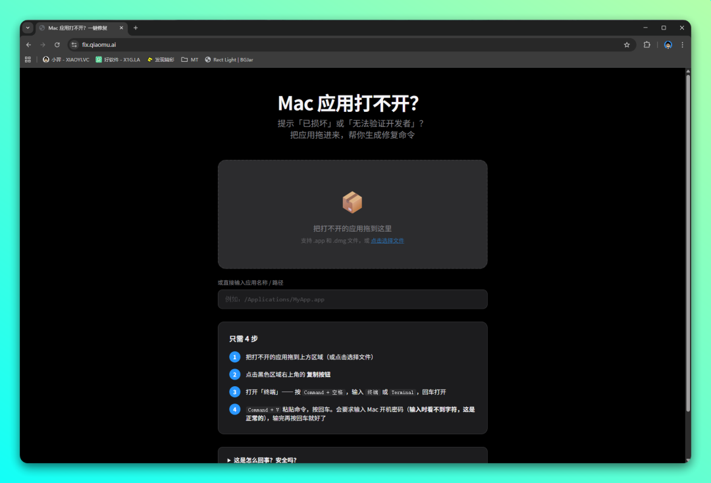The width and height of the screenshot is (711, 483).
Task: Open a new tab with the plus button
Action: tap(136, 28)
